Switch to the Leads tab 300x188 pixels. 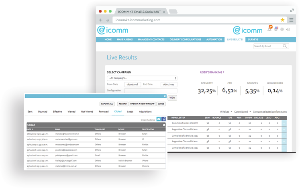pyautogui.click(x=130, y=111)
